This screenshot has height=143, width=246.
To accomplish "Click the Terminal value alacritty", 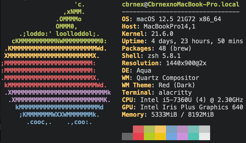I will pyautogui.click(x=175, y=92).
